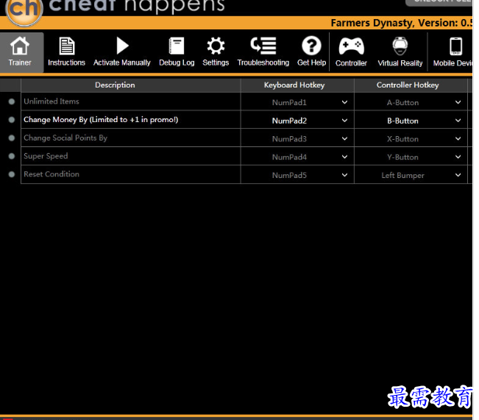Click the Farmers Dynasty version title text
The image size is (479, 420).
[402, 23]
